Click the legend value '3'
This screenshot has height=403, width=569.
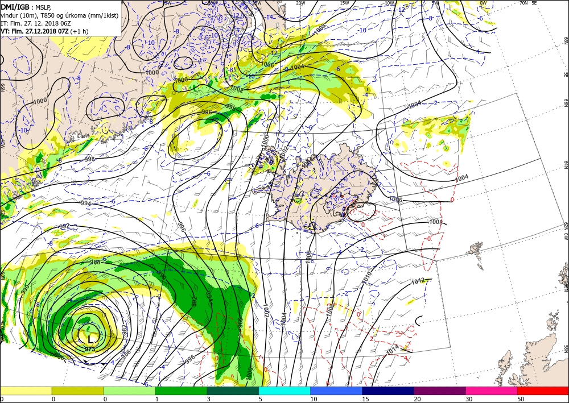pyautogui.click(x=208, y=400)
